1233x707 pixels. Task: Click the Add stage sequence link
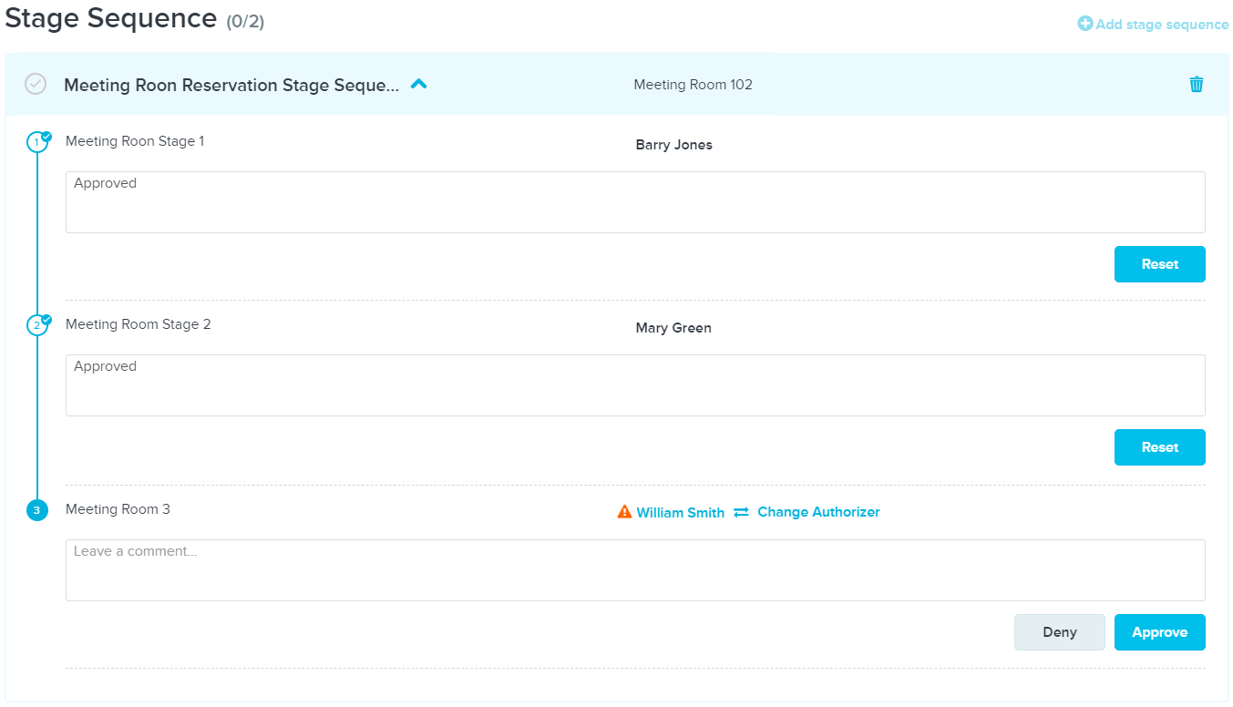1162,25
